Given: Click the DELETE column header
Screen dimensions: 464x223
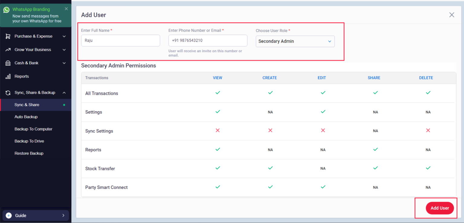Looking at the screenshot, I should pos(426,78).
